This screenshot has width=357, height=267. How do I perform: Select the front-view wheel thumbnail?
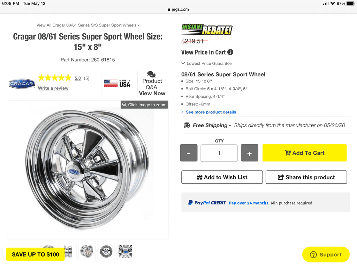(x=106, y=251)
